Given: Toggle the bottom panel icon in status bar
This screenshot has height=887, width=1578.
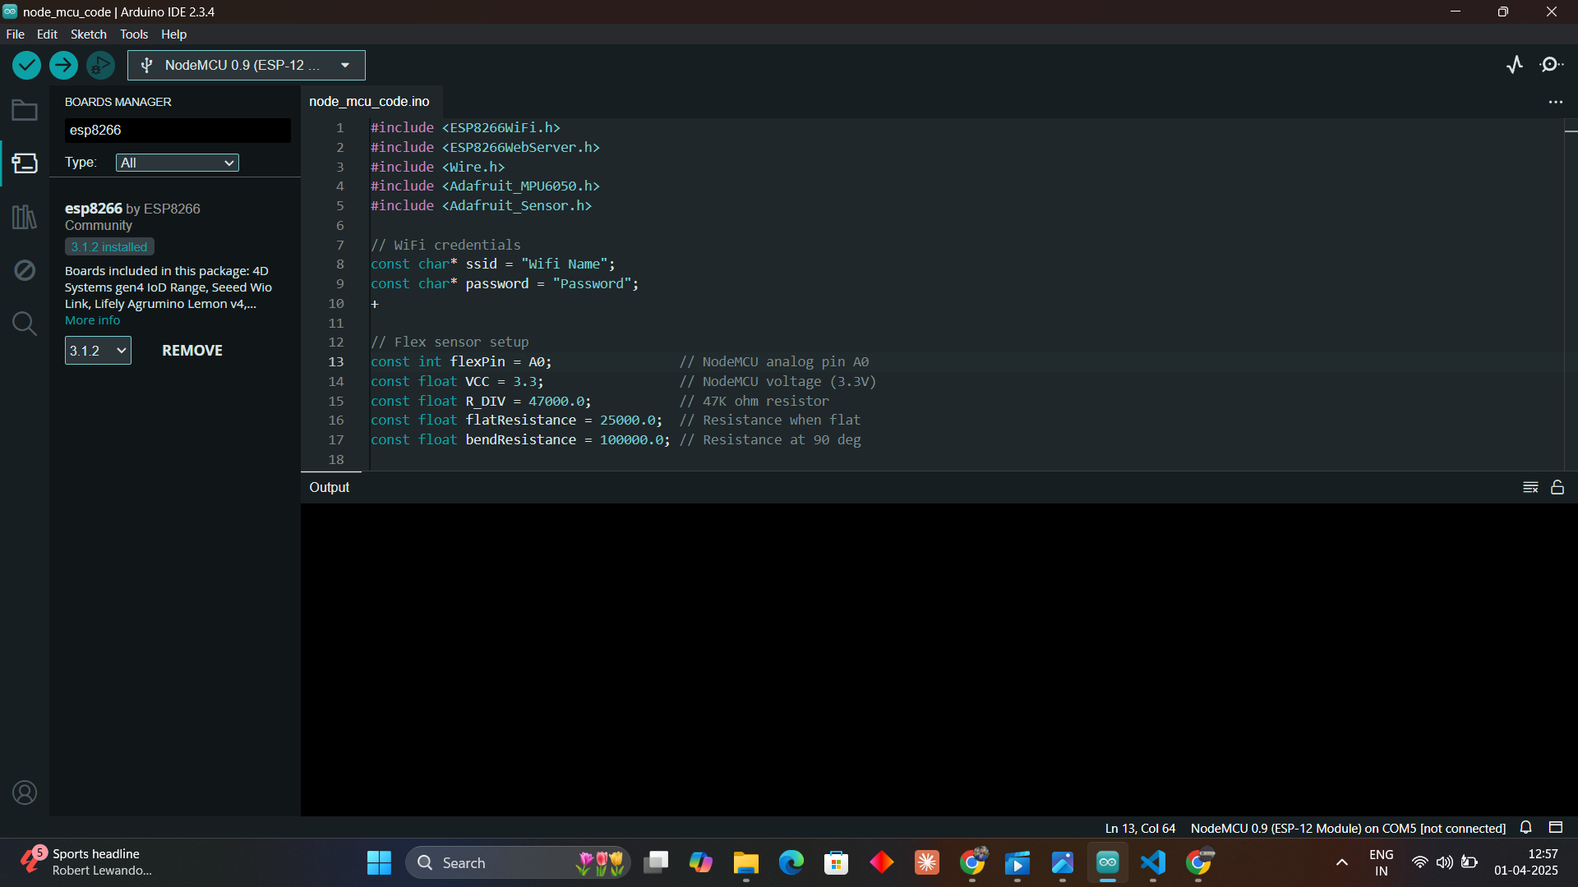Looking at the screenshot, I should pyautogui.click(x=1556, y=828).
